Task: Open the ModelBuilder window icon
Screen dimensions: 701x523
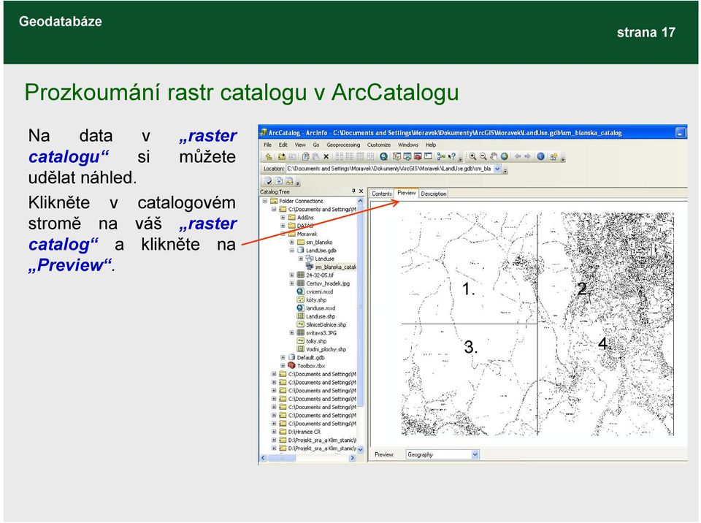Action: 441,156
